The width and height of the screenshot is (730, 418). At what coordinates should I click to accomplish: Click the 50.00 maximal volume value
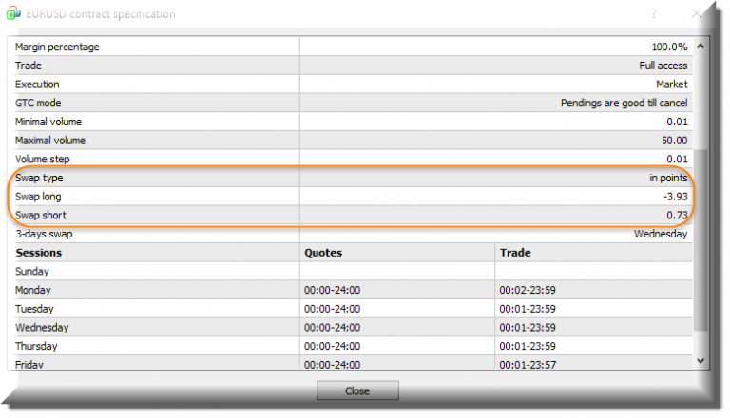674,140
